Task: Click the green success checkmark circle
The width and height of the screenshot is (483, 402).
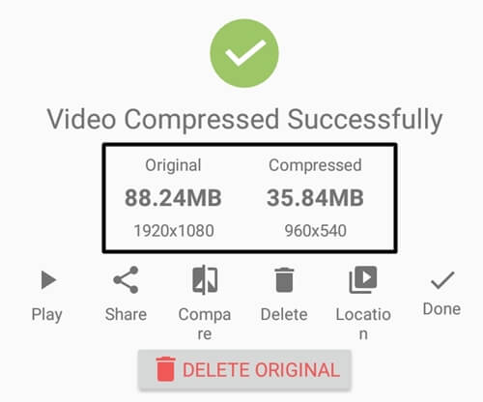Action: (x=244, y=53)
